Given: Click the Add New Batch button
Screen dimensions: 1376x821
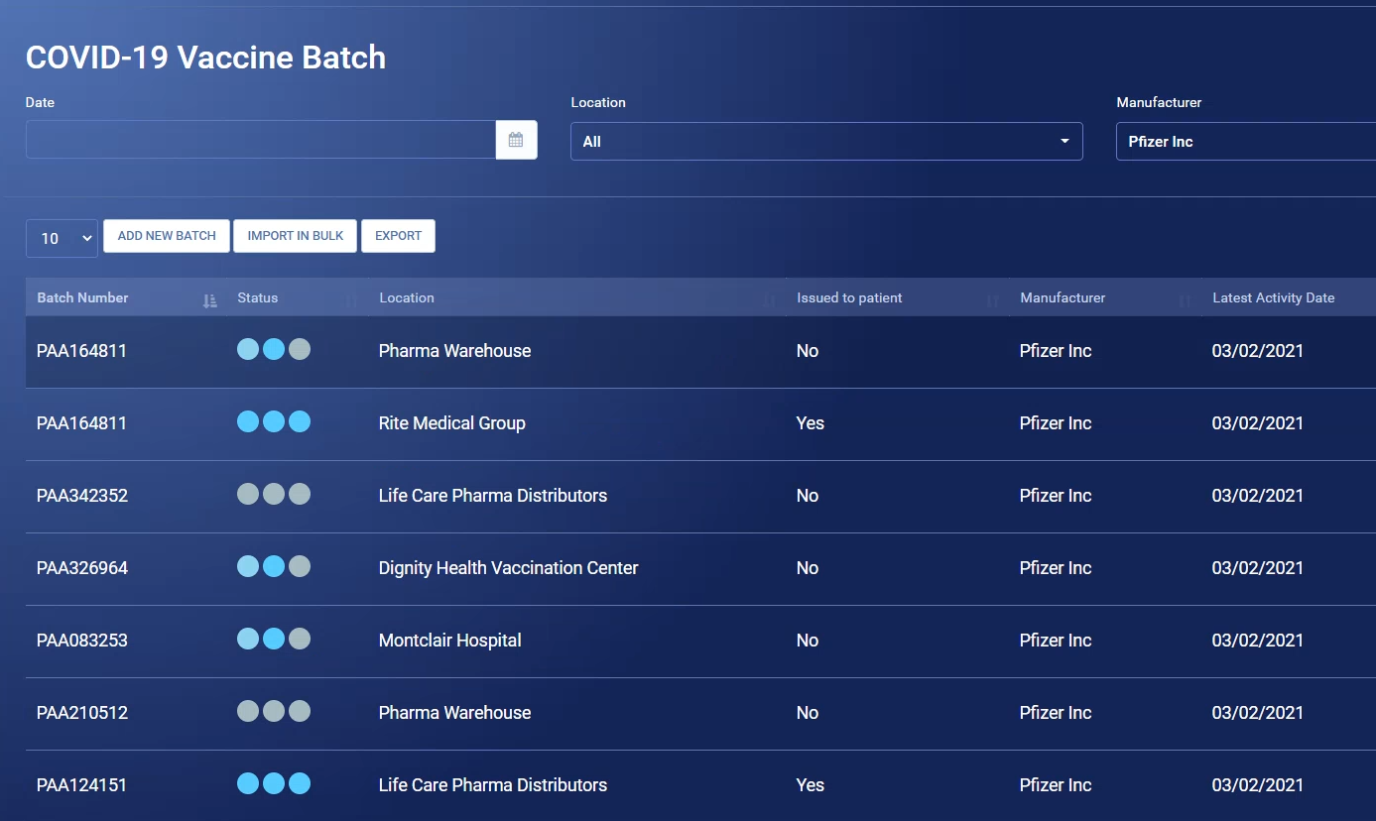Looking at the screenshot, I should (167, 236).
